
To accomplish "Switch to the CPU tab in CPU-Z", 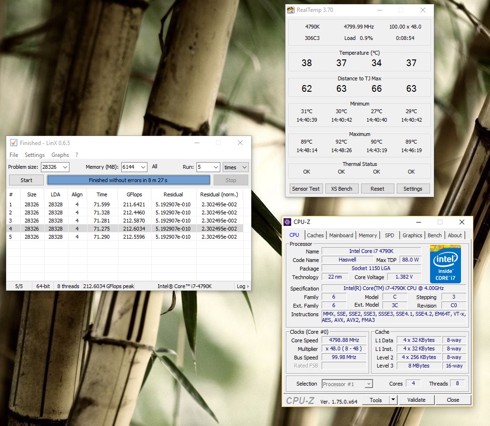I will click(x=294, y=235).
